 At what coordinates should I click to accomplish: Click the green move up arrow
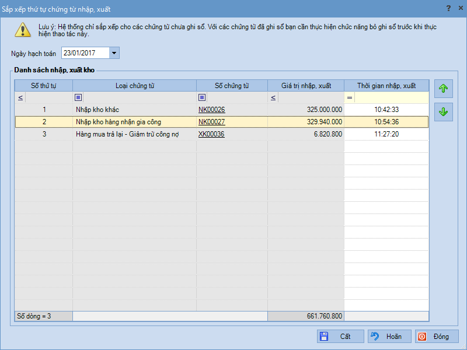click(x=444, y=89)
